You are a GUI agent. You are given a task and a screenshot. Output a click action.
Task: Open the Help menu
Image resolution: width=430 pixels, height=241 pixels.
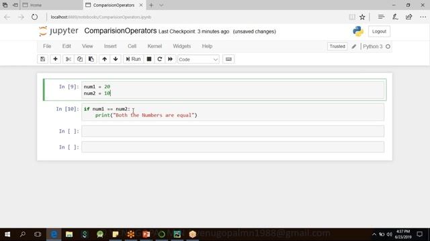[x=207, y=46]
